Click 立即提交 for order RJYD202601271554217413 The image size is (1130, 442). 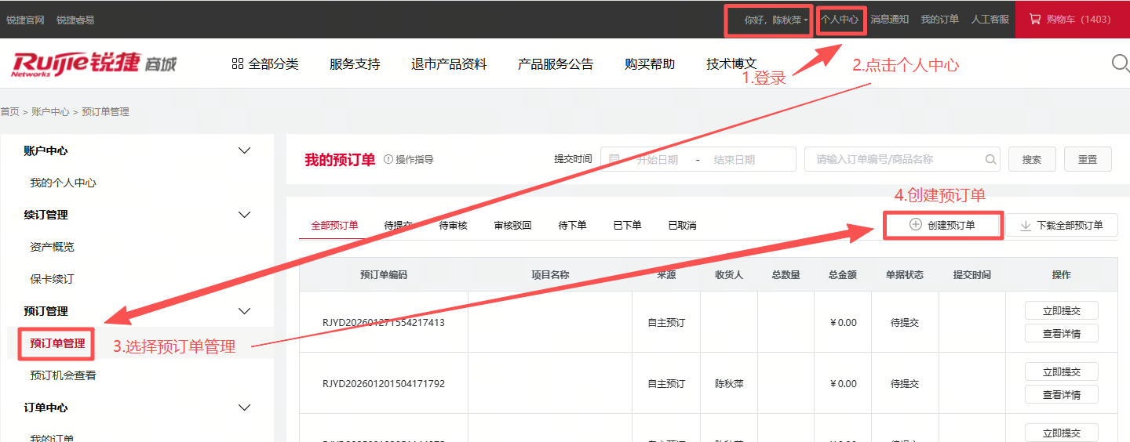tap(1061, 310)
